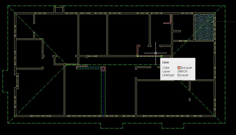Select the blue dashed vertical centerline

pos(103,93)
